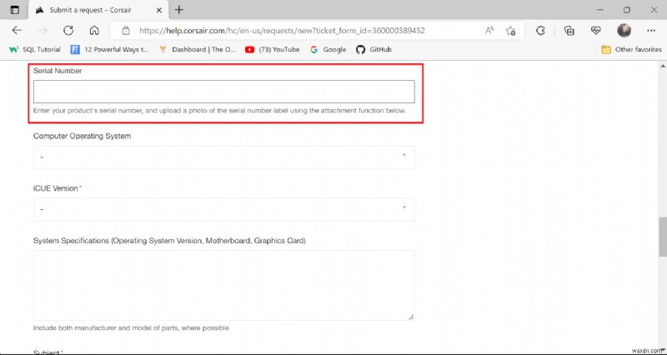Open browser essentials heart icon
Screen dimensions: 667x355
coord(595,31)
